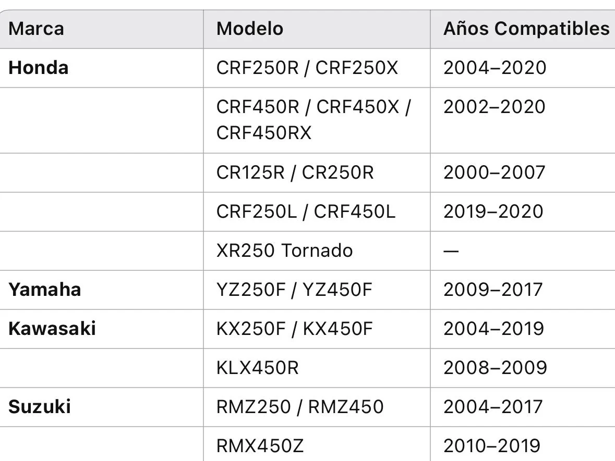Select the Kawasaki brand cell

coord(101,329)
